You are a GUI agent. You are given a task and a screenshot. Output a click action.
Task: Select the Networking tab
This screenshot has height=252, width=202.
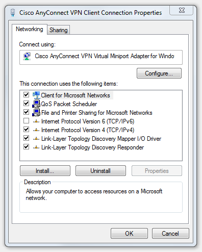(30, 29)
